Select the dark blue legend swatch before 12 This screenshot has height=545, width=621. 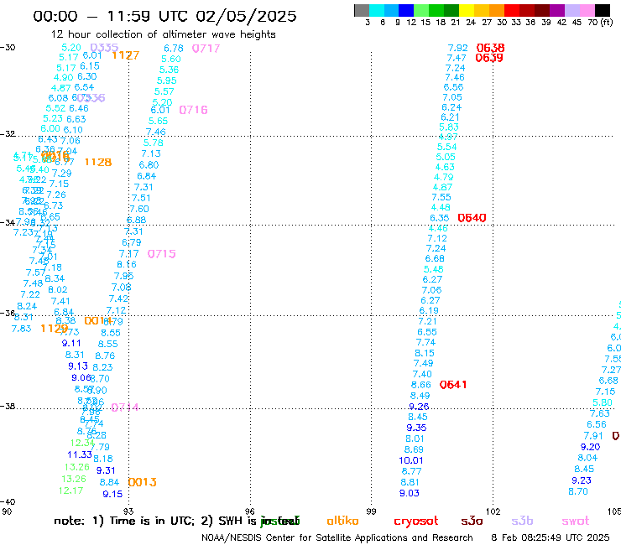pyautogui.click(x=406, y=10)
